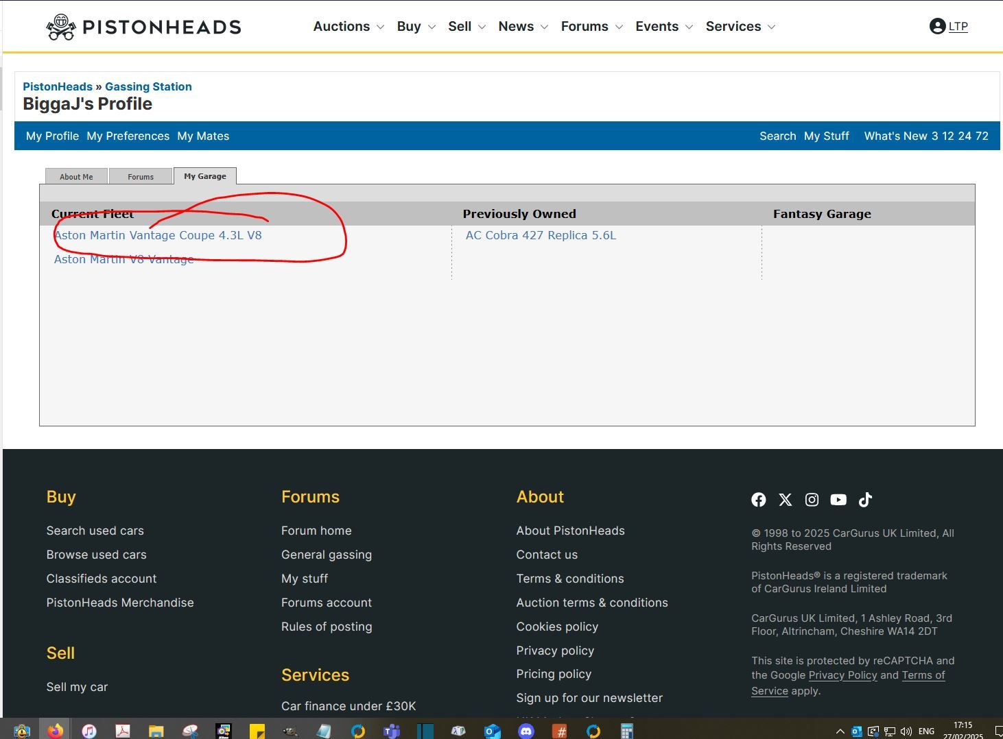The image size is (1003, 739).
Task: Open the Instagram social icon
Action: pos(812,500)
